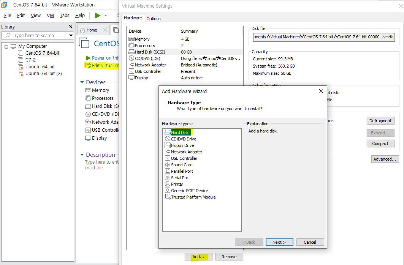404x265 pixels.
Task: Open library search filter dropdown arrow
Action: [x=71, y=36]
